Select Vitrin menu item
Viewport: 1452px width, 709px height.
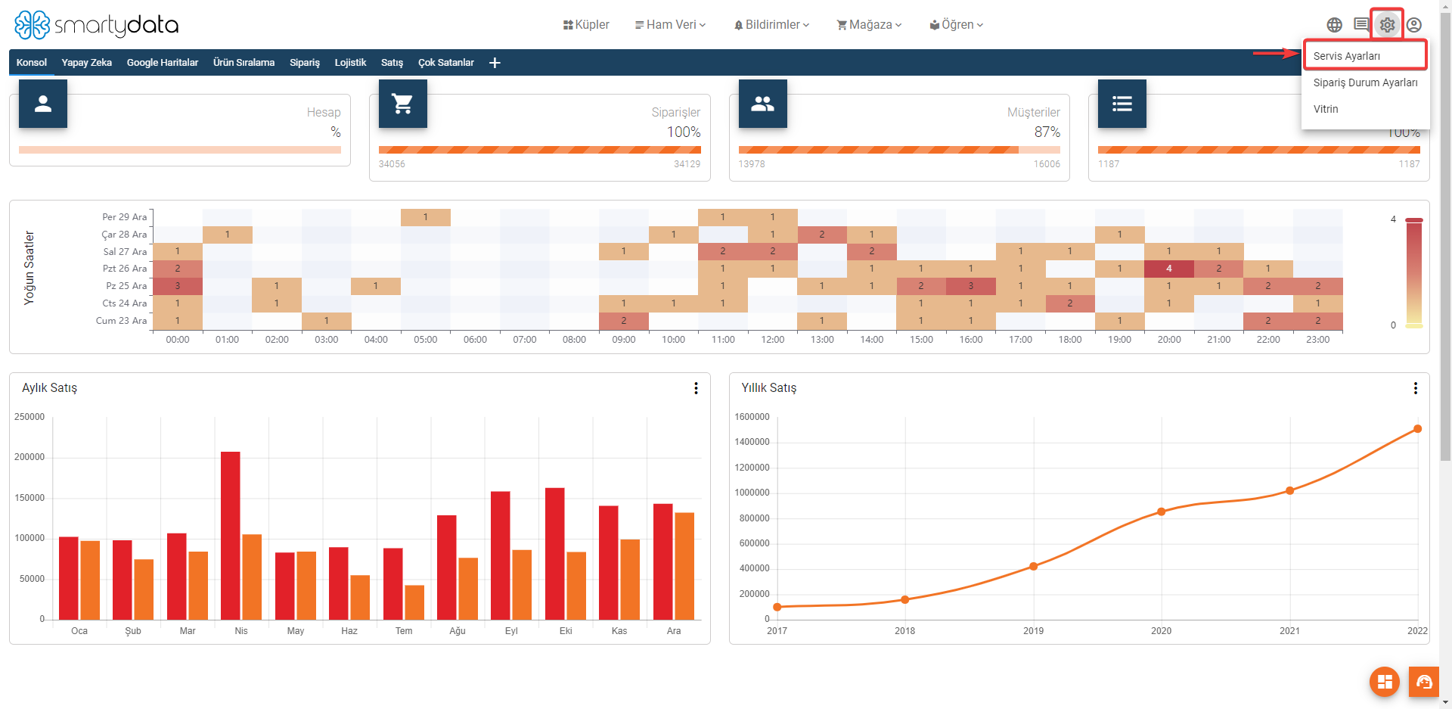click(x=1365, y=109)
